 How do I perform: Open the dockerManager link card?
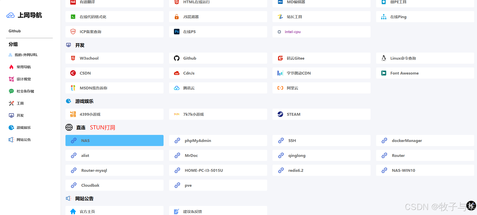[x=425, y=140]
